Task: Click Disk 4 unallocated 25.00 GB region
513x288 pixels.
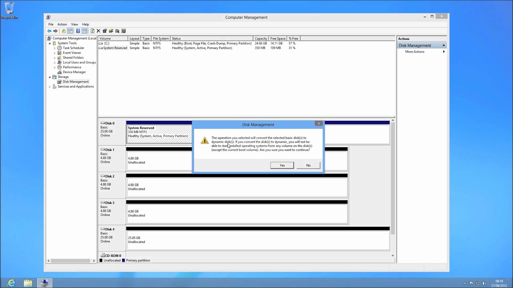Action: point(258,240)
